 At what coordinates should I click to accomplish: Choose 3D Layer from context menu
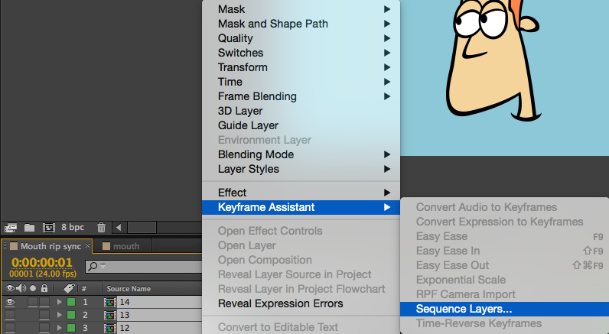301,111
